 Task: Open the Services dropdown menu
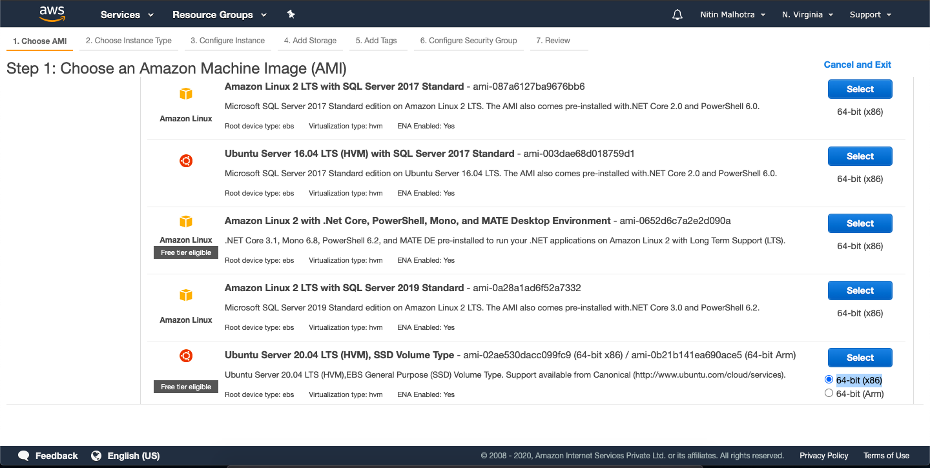pyautogui.click(x=127, y=14)
